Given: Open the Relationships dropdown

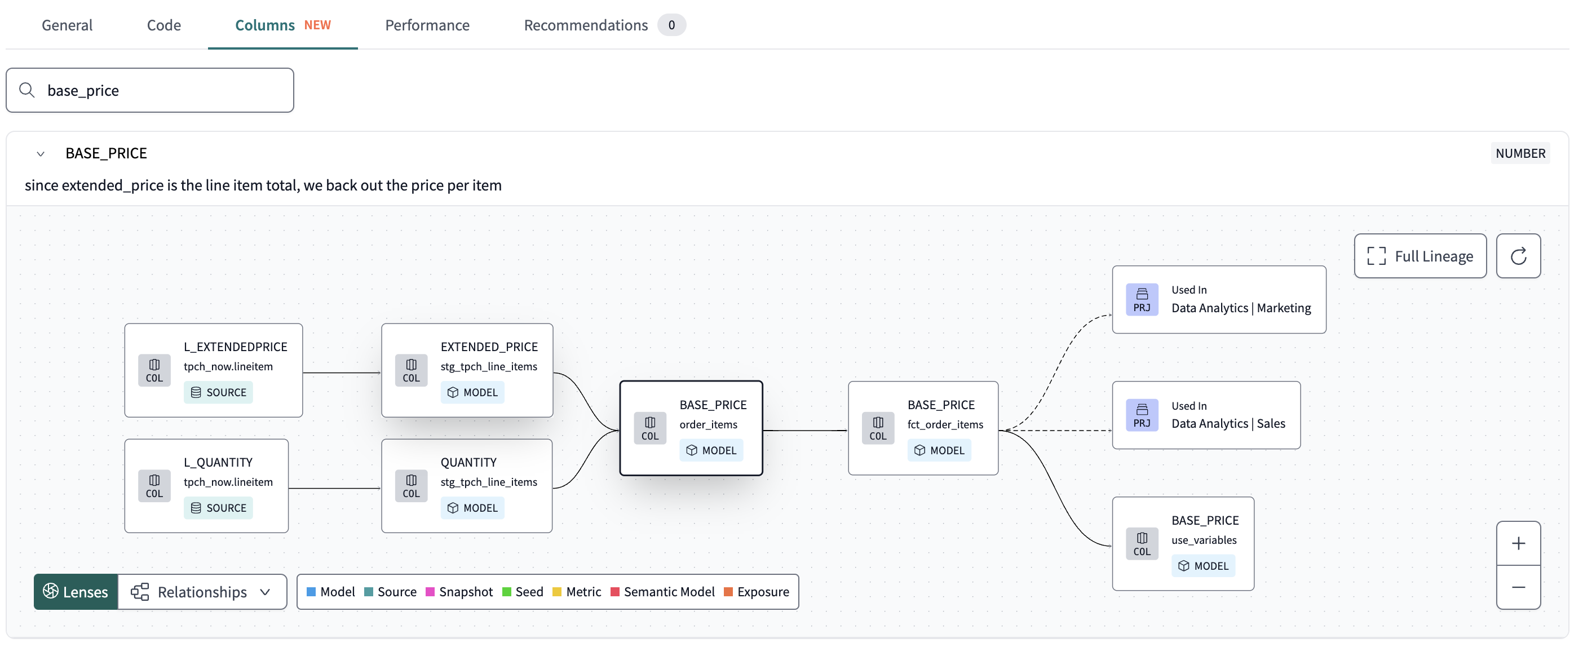Looking at the screenshot, I should tap(202, 591).
